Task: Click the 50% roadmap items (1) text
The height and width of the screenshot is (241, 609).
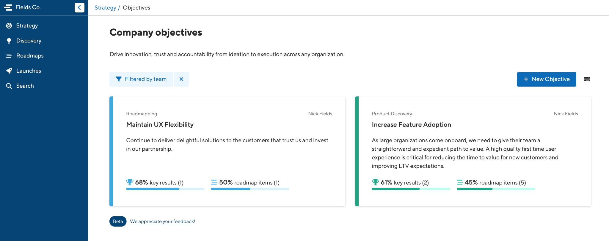Action: [249, 183]
